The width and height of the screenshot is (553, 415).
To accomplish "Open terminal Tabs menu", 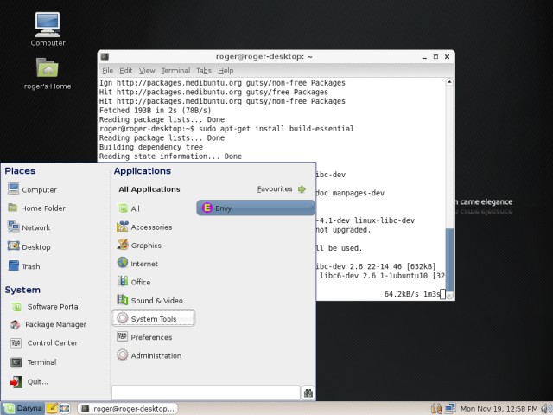I will click(204, 71).
